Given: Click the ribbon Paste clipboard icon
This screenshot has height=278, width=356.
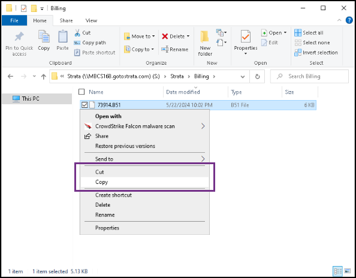Looking at the screenshot, I should [62, 37].
